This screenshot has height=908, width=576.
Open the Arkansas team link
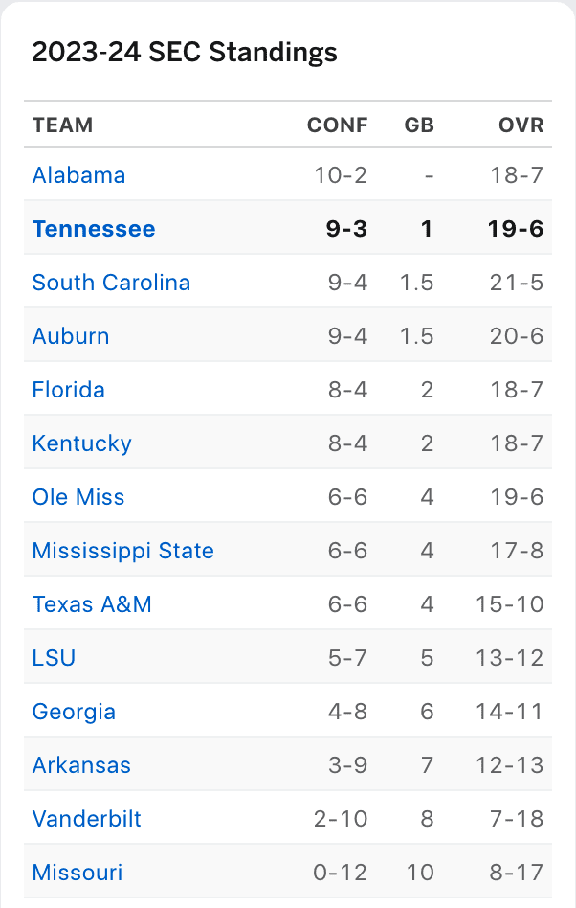coord(81,765)
